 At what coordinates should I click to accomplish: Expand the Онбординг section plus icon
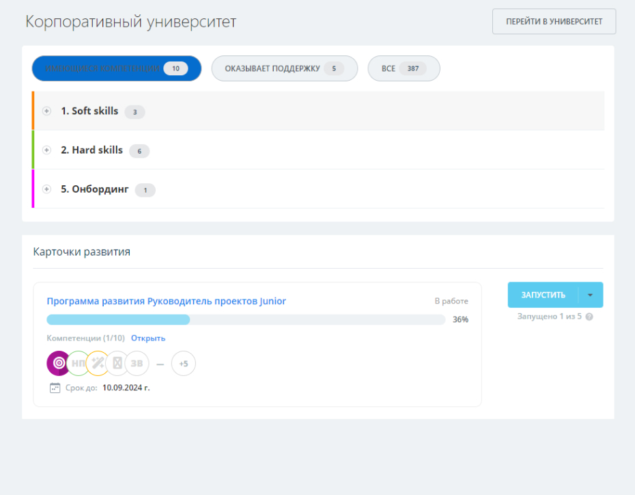coord(46,189)
